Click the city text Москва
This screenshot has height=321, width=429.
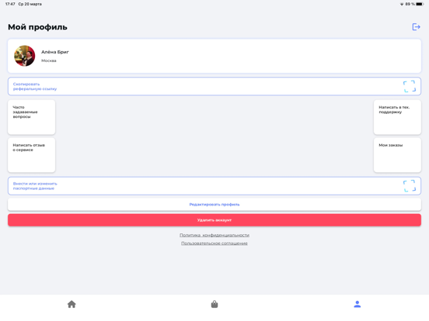49,60
